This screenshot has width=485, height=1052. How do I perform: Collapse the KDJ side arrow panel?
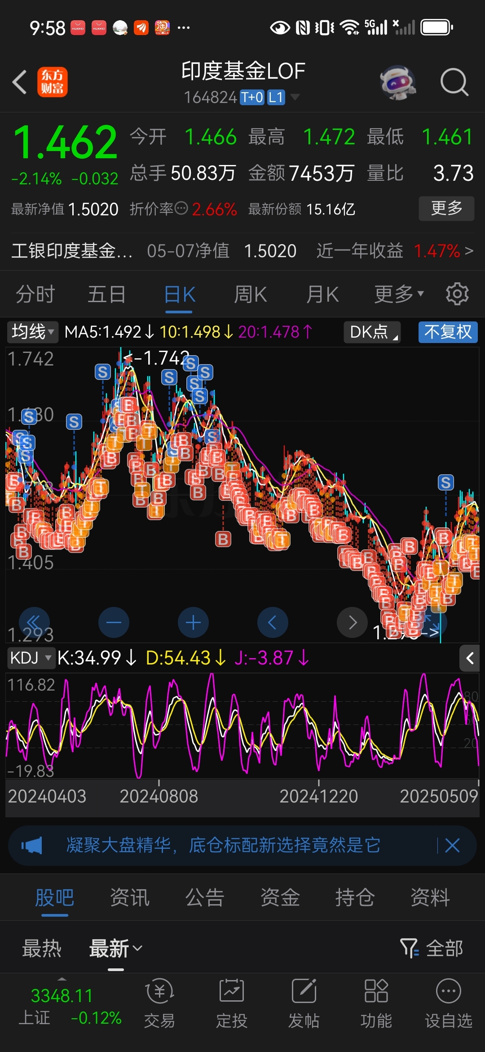click(470, 659)
